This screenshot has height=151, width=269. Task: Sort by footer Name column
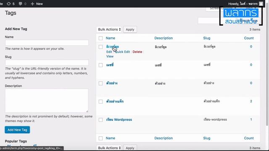coord(111,138)
